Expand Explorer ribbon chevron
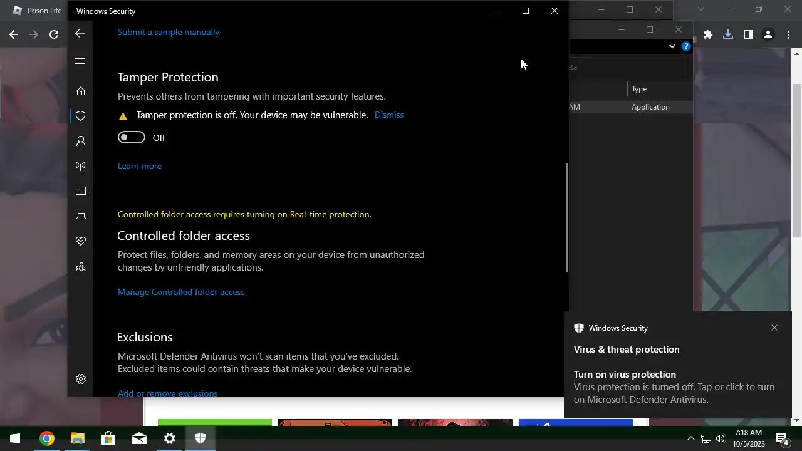The height and width of the screenshot is (451, 802). coord(672,46)
